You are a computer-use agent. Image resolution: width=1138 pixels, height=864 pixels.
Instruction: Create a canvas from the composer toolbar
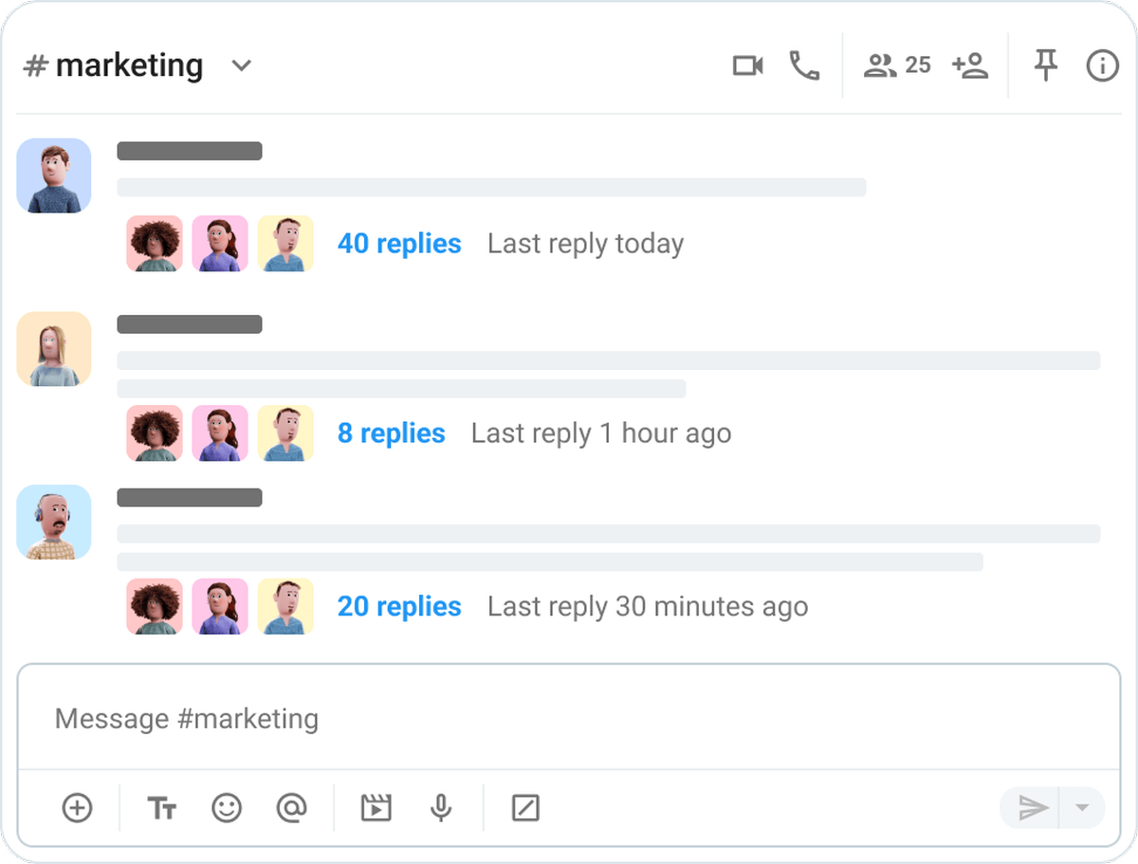click(524, 808)
